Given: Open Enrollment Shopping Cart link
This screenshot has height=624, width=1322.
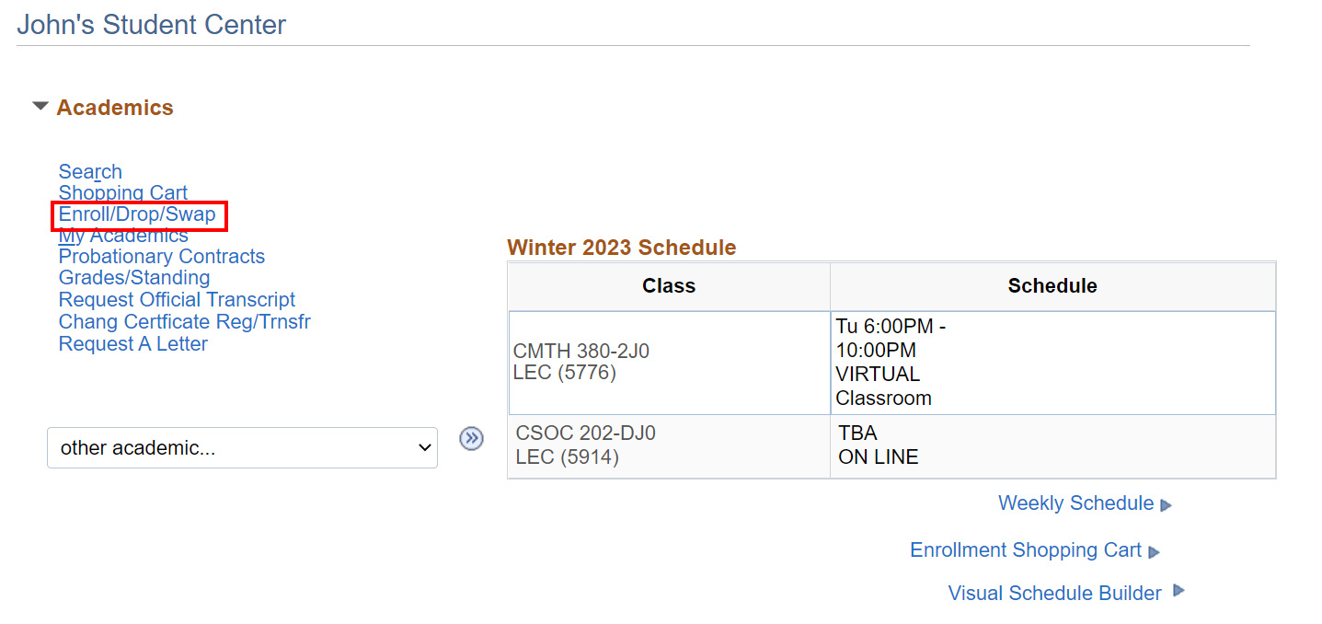Looking at the screenshot, I should (x=1025, y=550).
